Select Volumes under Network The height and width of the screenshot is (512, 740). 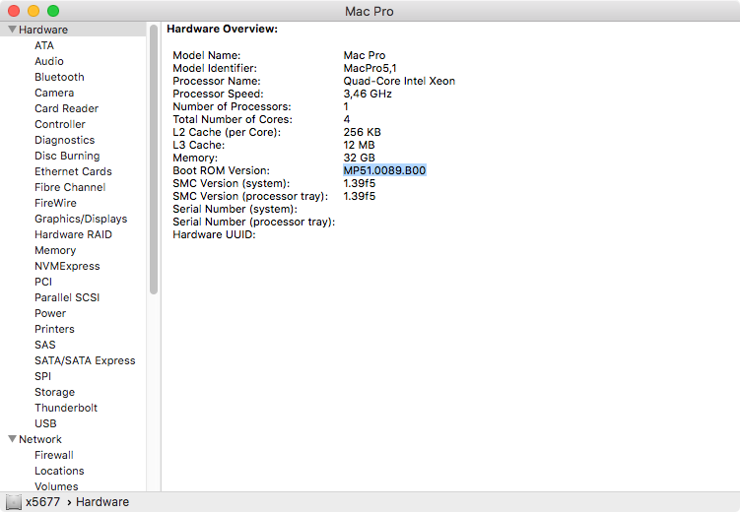tap(56, 486)
